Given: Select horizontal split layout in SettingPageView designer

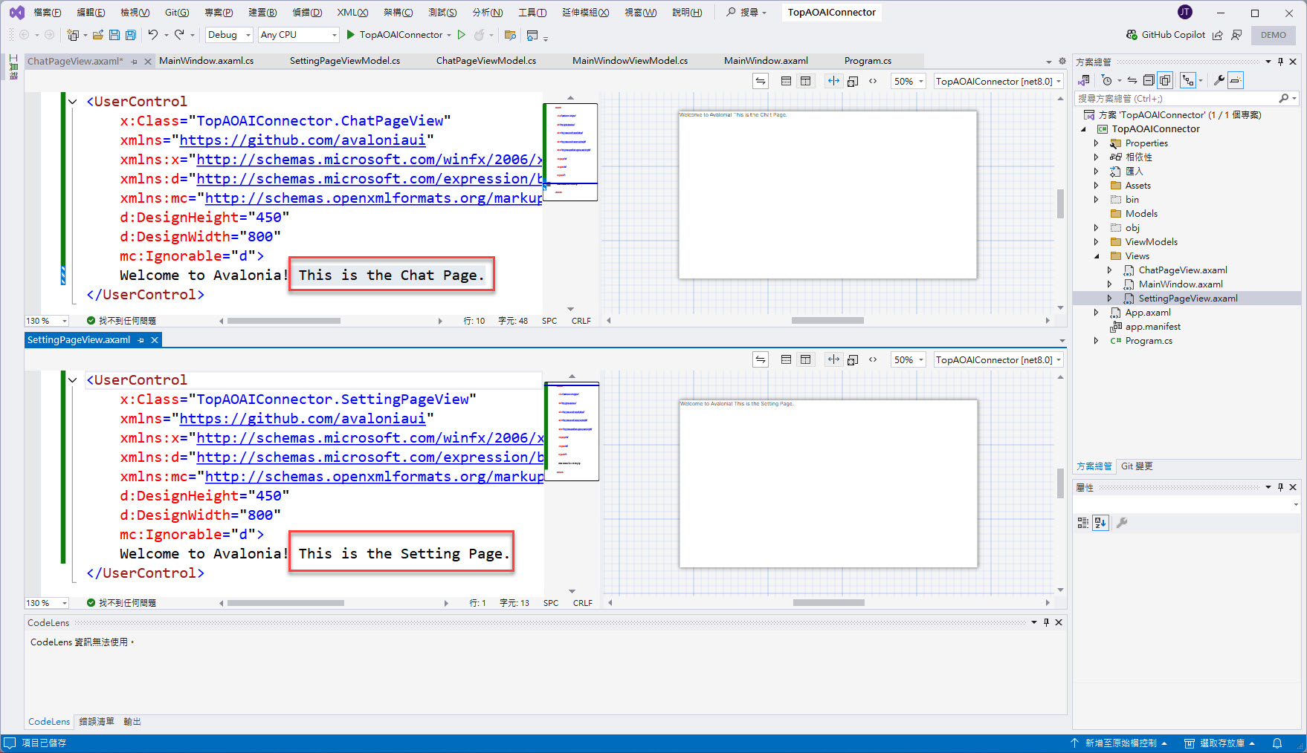Looking at the screenshot, I should [786, 359].
